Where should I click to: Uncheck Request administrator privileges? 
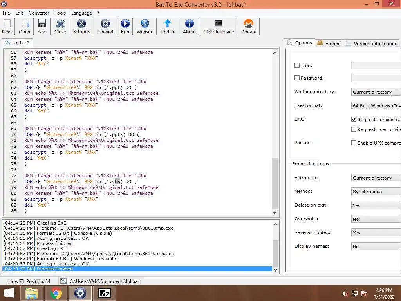tap(354, 119)
